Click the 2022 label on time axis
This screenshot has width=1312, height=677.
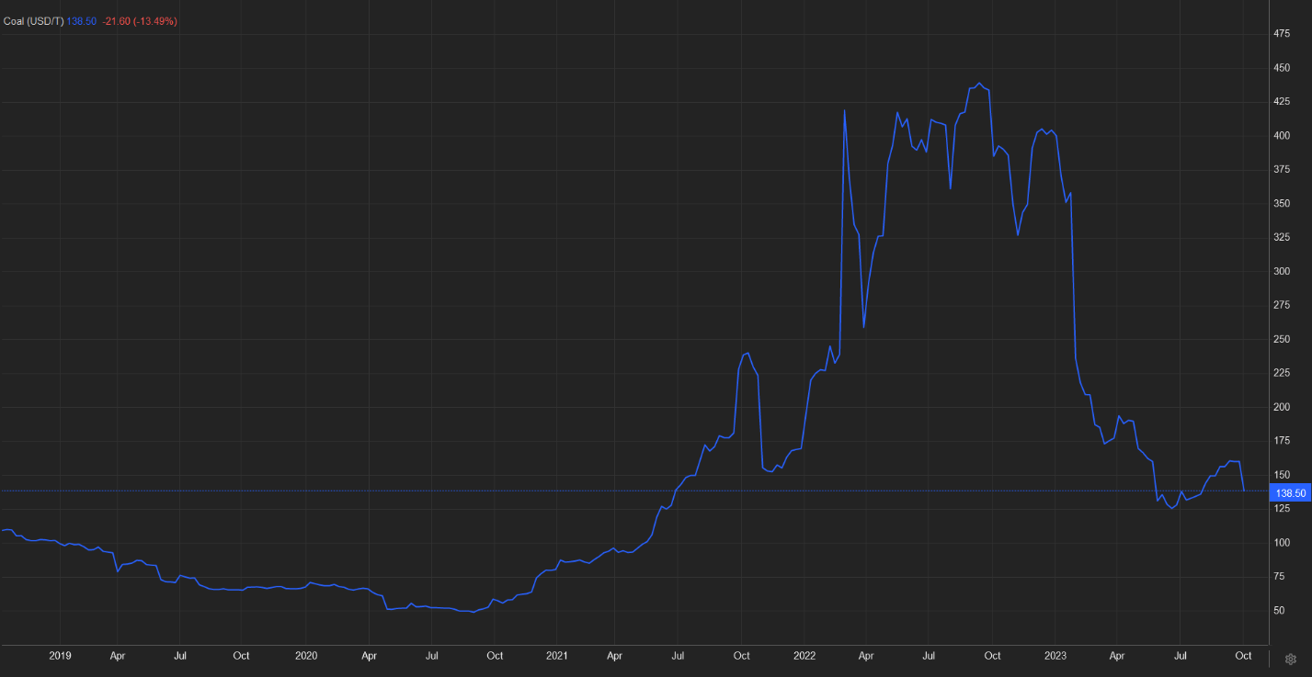804,656
